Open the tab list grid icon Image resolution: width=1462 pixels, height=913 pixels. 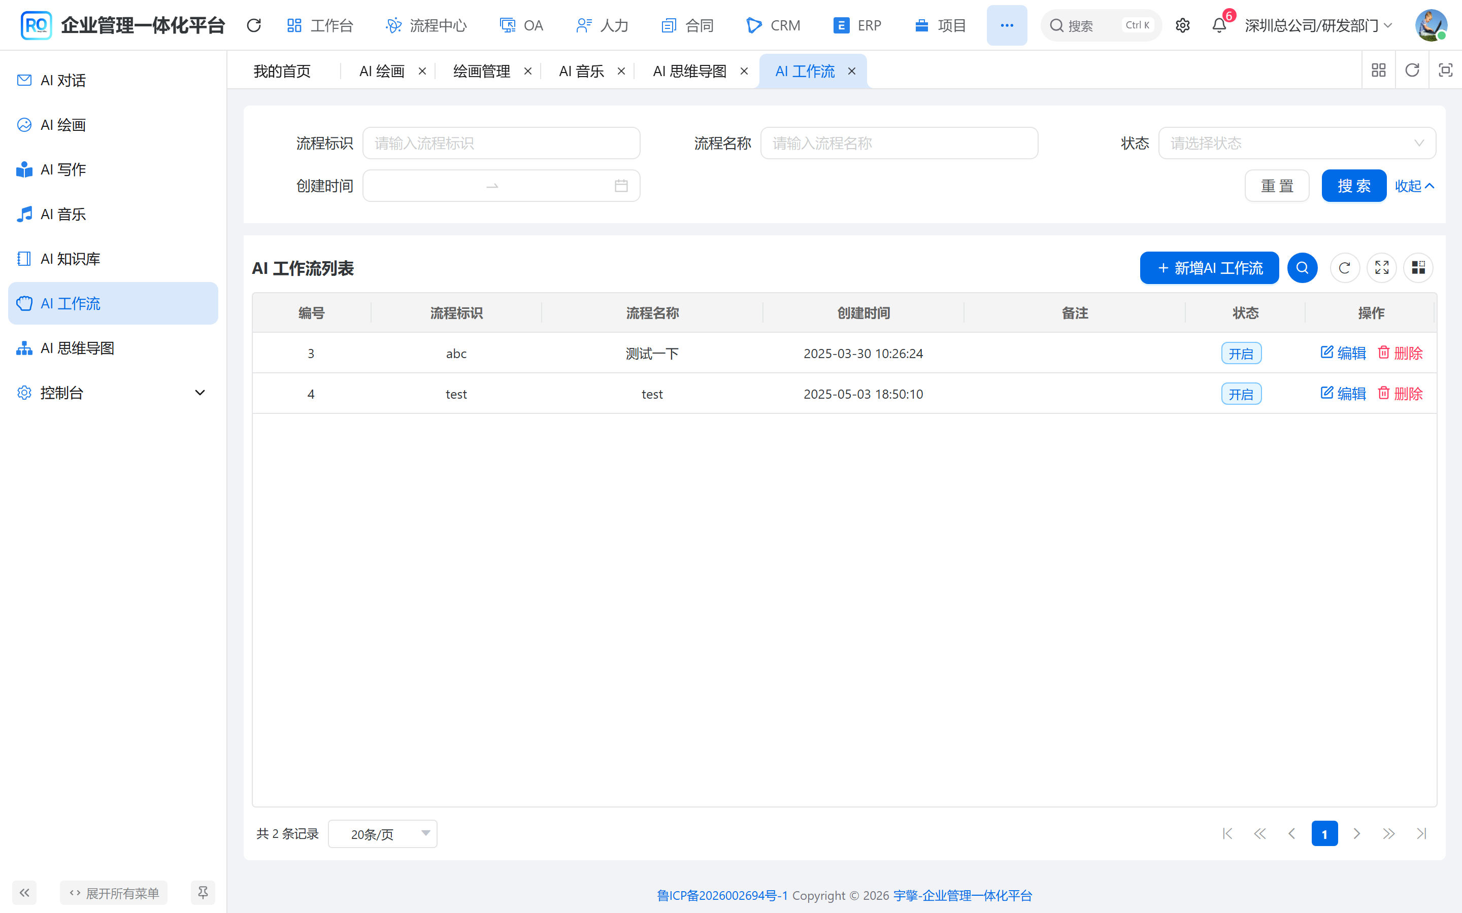pos(1379,71)
